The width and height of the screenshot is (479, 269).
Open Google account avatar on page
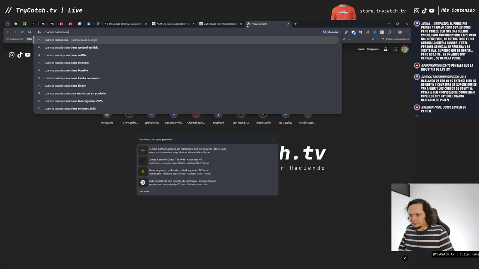[405, 49]
